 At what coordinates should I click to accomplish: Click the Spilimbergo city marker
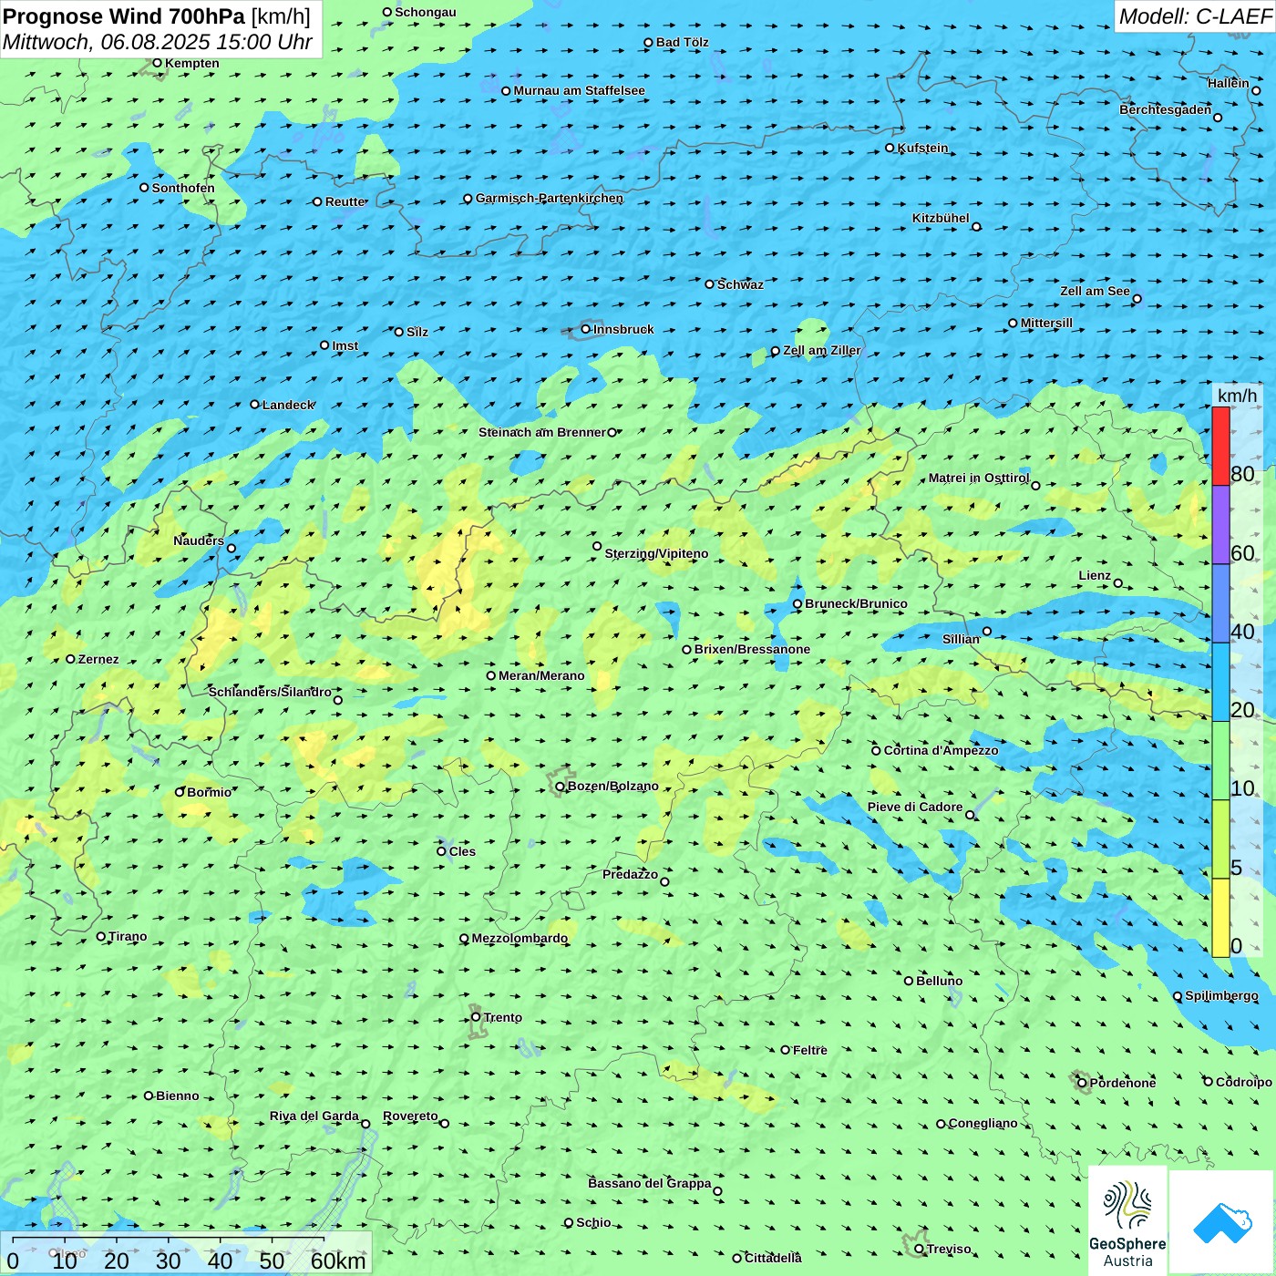[x=1178, y=996]
